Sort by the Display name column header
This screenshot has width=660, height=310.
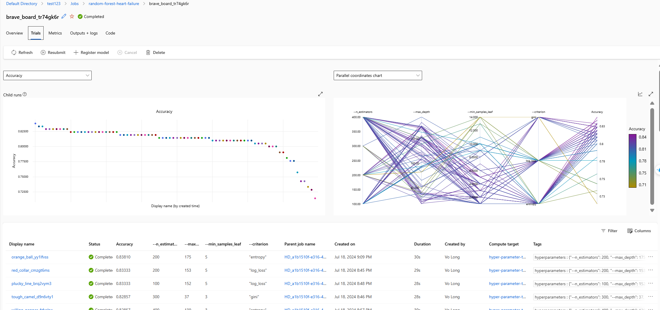(22, 244)
